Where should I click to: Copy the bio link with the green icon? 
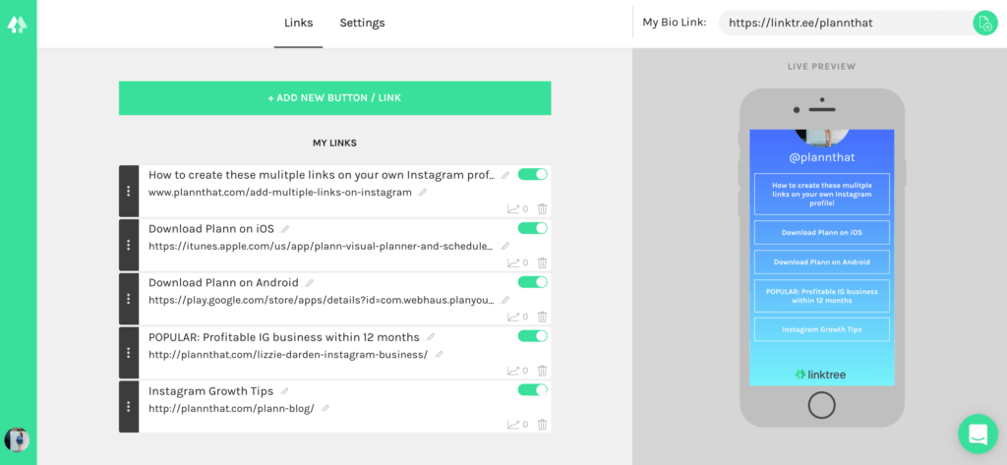point(984,23)
